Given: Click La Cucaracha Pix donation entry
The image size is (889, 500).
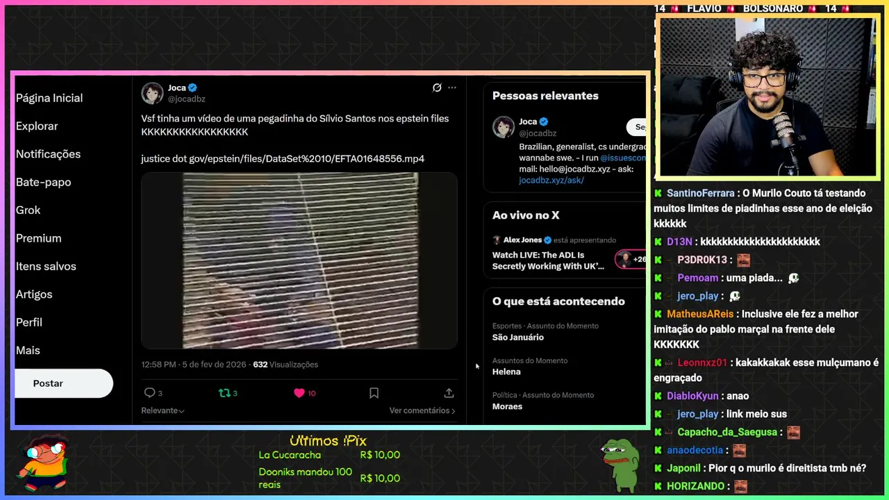Looking at the screenshot, I should tap(329, 455).
